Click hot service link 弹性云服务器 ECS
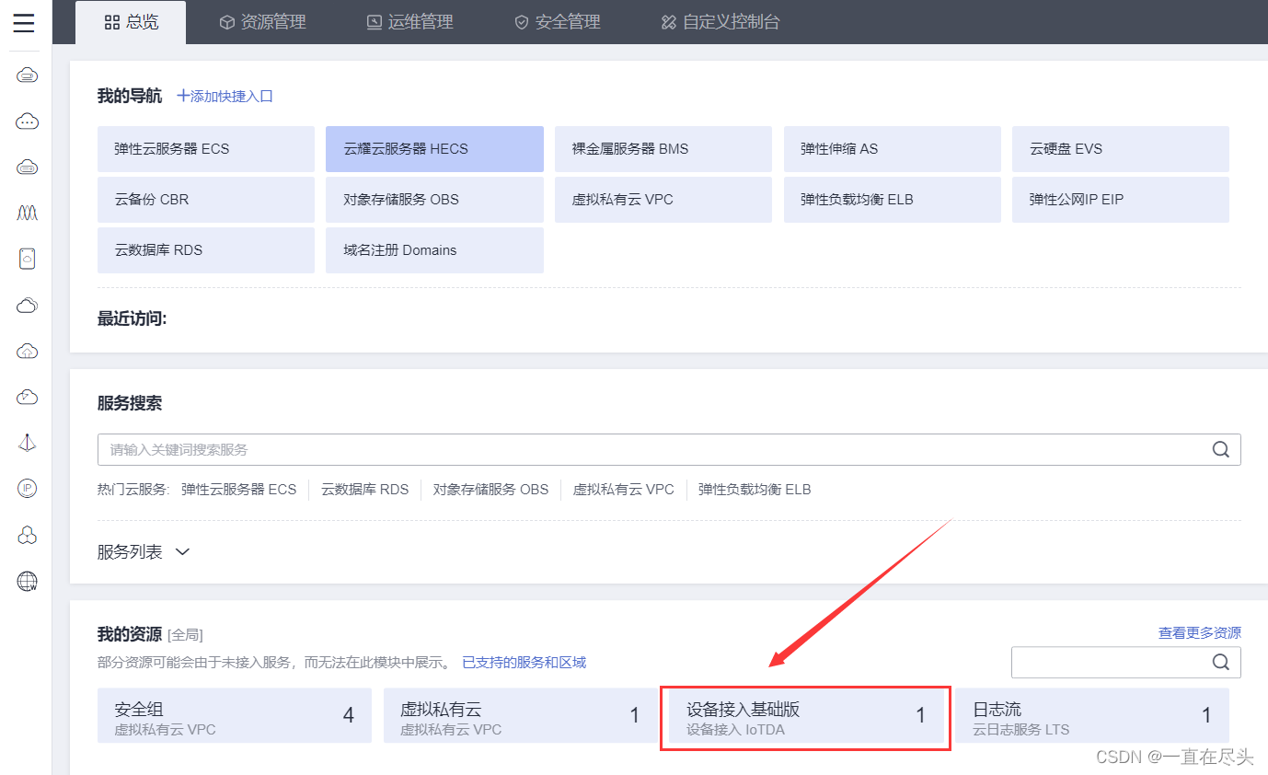 pyautogui.click(x=239, y=490)
